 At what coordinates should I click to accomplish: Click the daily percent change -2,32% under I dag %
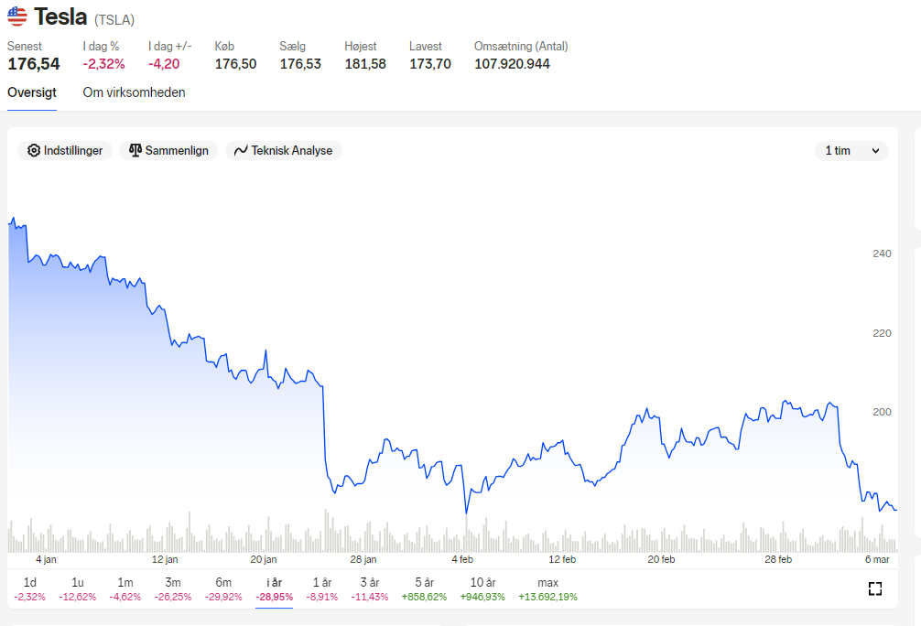tap(104, 64)
